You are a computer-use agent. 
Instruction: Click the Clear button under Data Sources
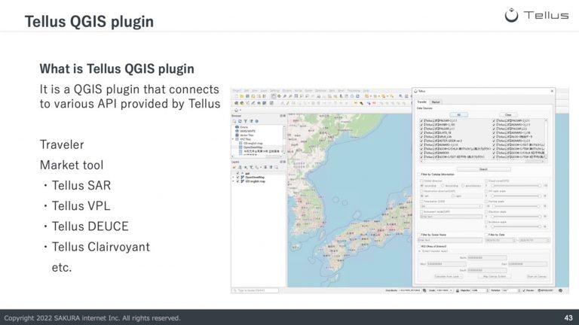point(508,114)
